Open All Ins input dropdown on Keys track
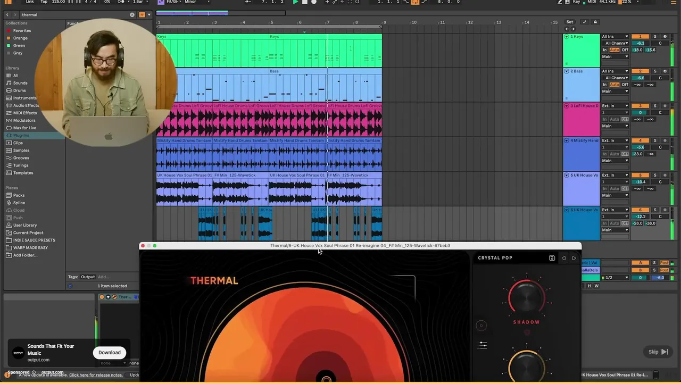Viewport: 681px width, 383px height. [x=615, y=37]
